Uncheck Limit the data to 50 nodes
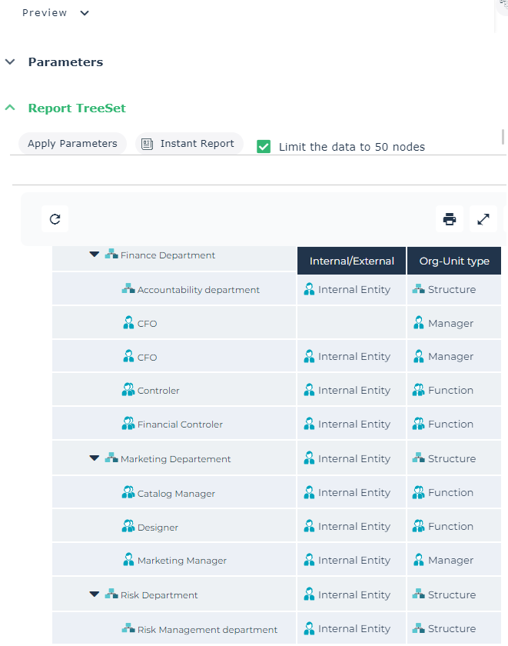508x646 pixels. pos(264,146)
